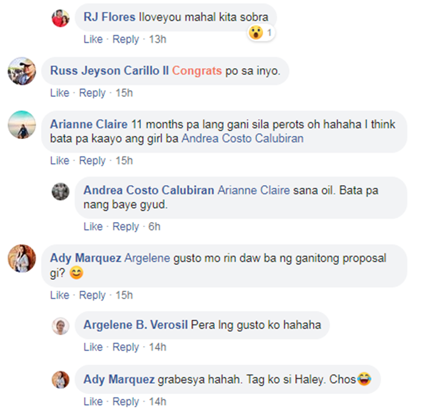Image resolution: width=433 pixels, height=416 pixels.
Task: Open RJ Flores profile picture
Action: (x=61, y=18)
